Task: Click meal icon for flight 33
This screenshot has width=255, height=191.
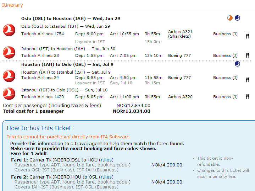Action: tap(248, 55)
